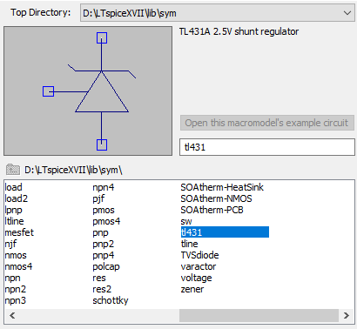Screen dimensions: 357x329
Task: Select the 'tline' component
Action: tap(189, 244)
